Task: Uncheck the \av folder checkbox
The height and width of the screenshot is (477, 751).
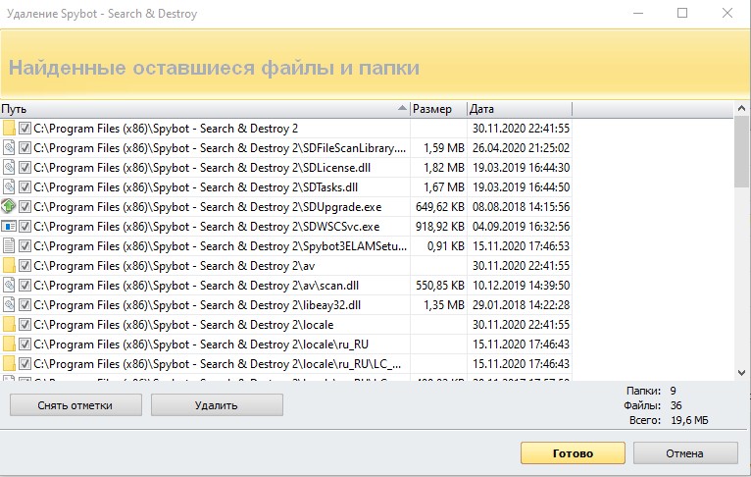Action: 25,266
